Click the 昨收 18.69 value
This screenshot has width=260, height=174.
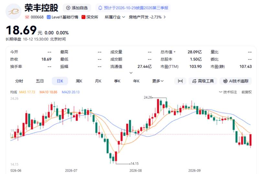click(47, 59)
